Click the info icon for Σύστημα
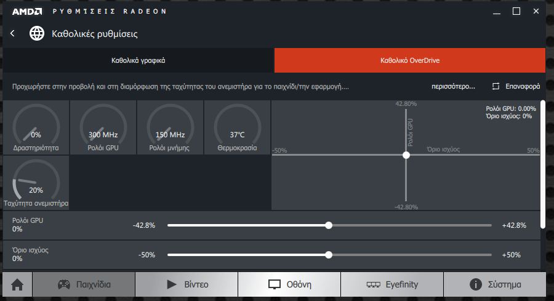The image size is (554, 301). pos(476,284)
